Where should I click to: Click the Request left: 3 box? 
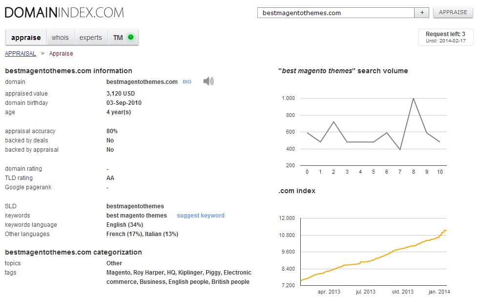(445, 37)
